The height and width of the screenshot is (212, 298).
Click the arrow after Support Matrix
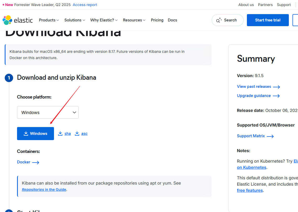coord(270,136)
